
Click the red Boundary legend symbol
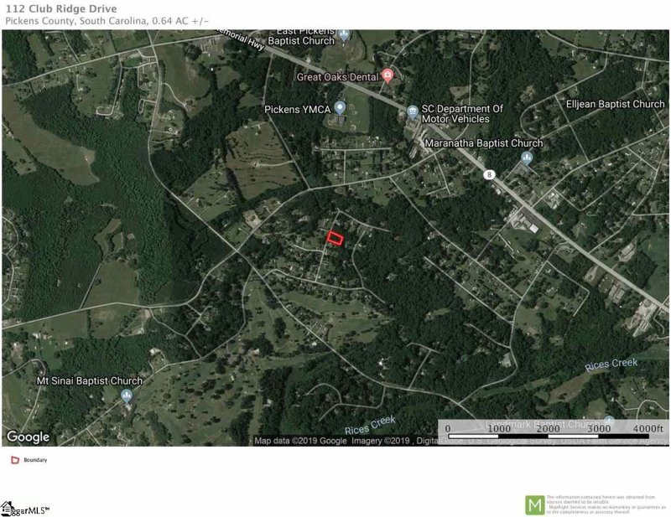[x=15, y=460]
